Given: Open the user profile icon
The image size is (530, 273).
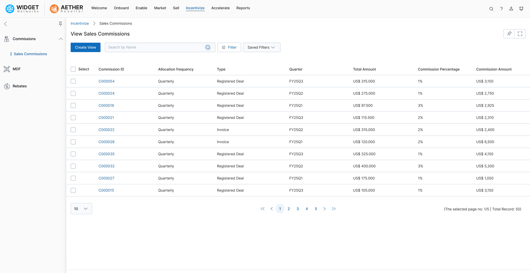Looking at the screenshot, I should coord(511,9).
